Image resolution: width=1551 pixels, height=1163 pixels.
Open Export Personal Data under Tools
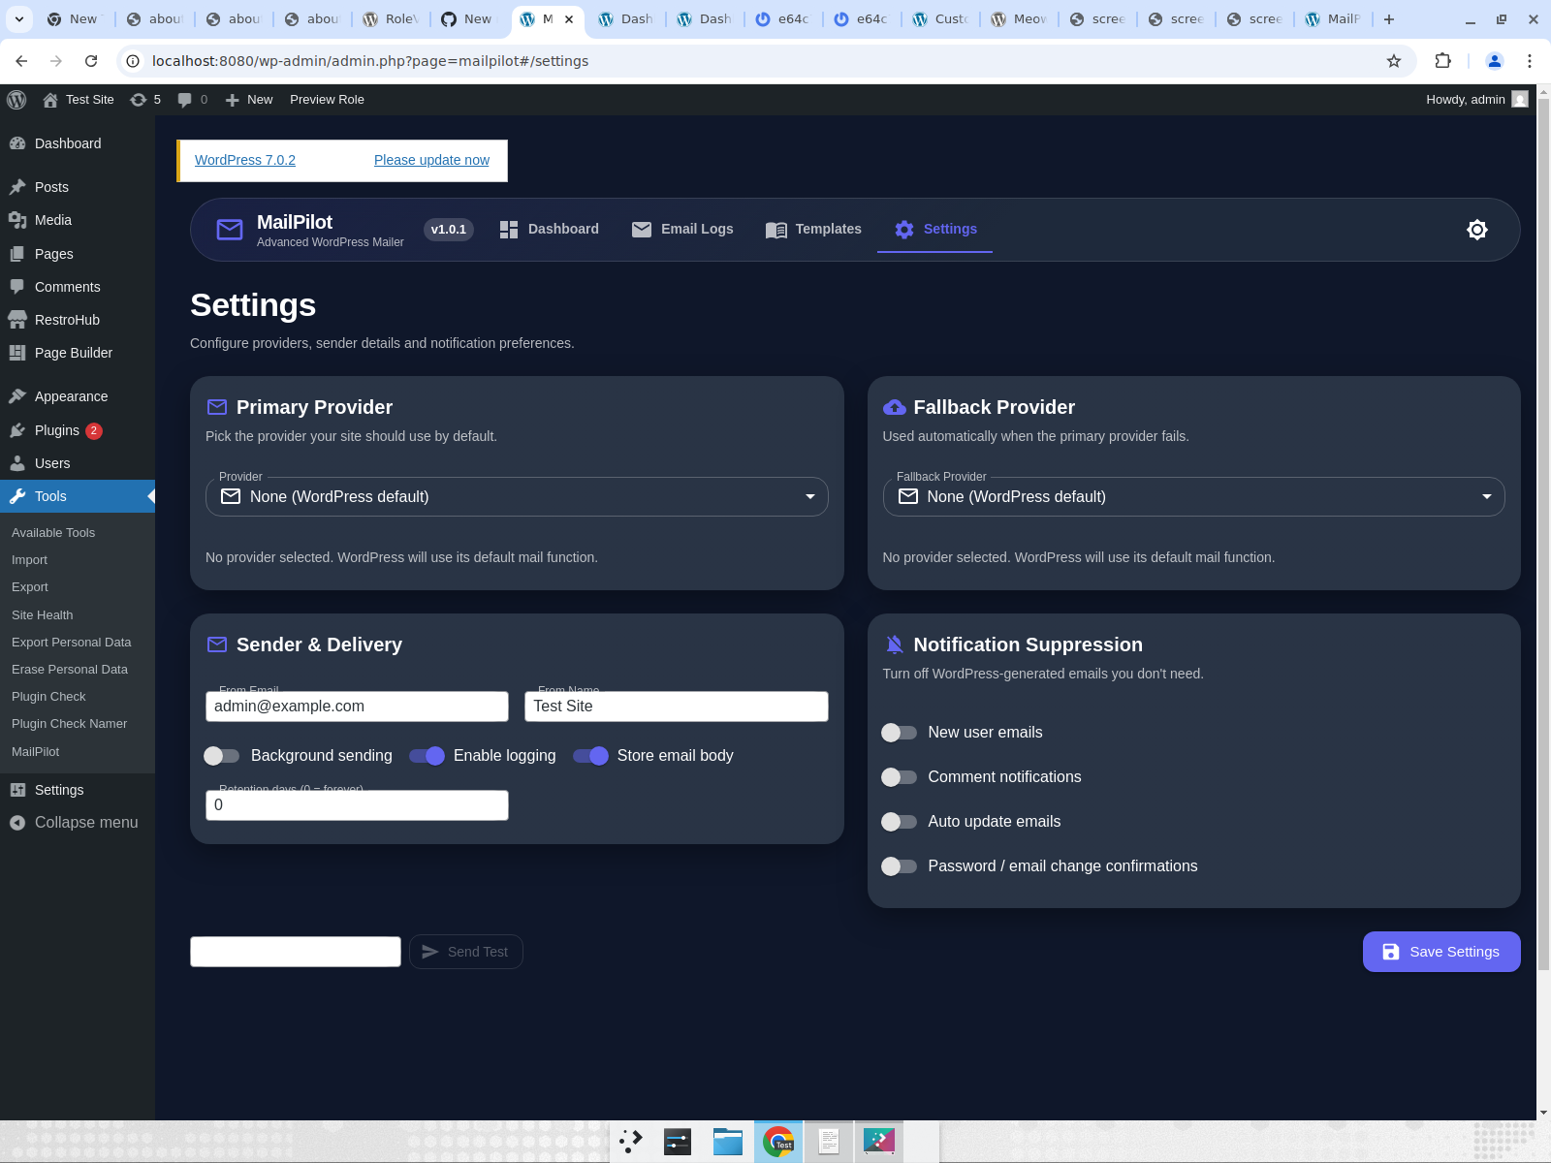pyautogui.click(x=72, y=643)
